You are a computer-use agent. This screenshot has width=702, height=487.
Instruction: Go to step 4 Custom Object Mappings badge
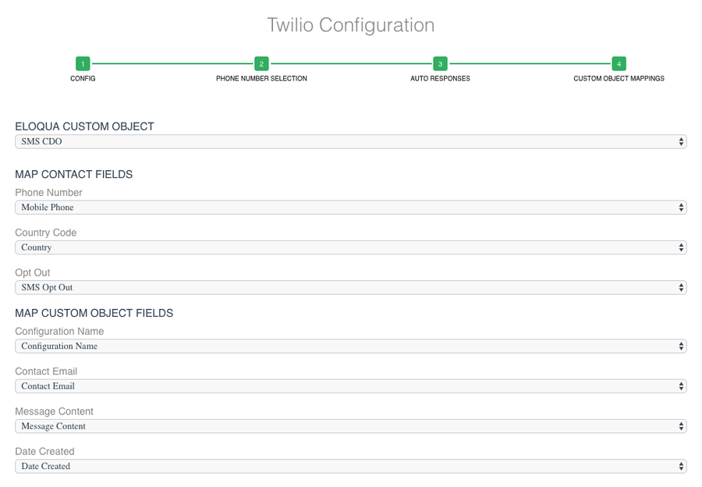coord(619,64)
